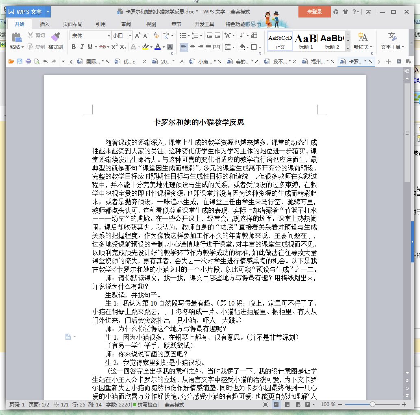Click the Format Painter brush icon
Viewport: 420px width, 415px height.
tap(55, 37)
